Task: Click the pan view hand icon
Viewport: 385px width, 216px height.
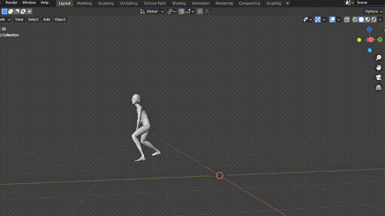Action: (378, 67)
